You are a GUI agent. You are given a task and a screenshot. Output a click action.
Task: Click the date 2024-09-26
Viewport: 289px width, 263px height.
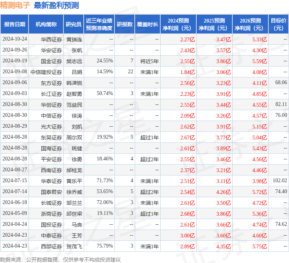[15, 50]
